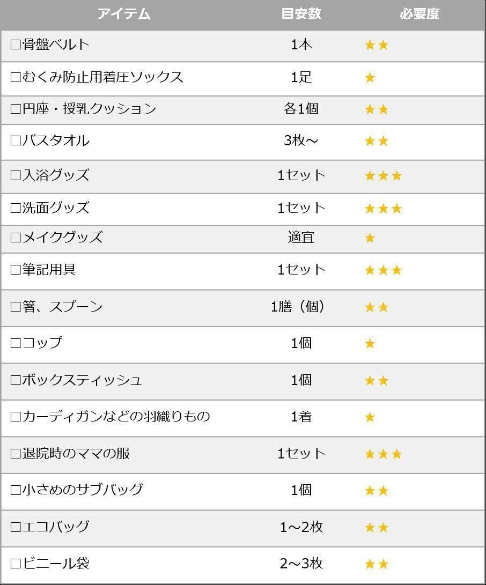
Task: Check the 円座・授乳クッション box
Action: coord(16,109)
